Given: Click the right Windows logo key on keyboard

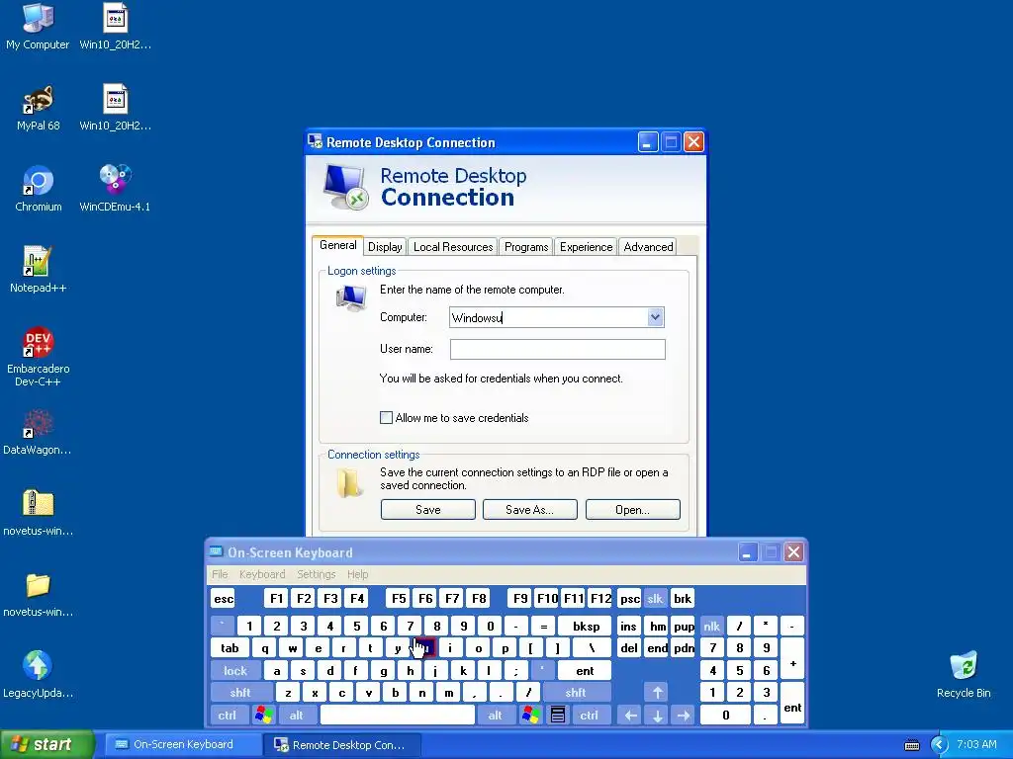Looking at the screenshot, I should (x=531, y=716).
